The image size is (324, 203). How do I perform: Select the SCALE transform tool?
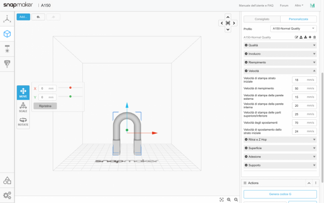(x=23, y=107)
